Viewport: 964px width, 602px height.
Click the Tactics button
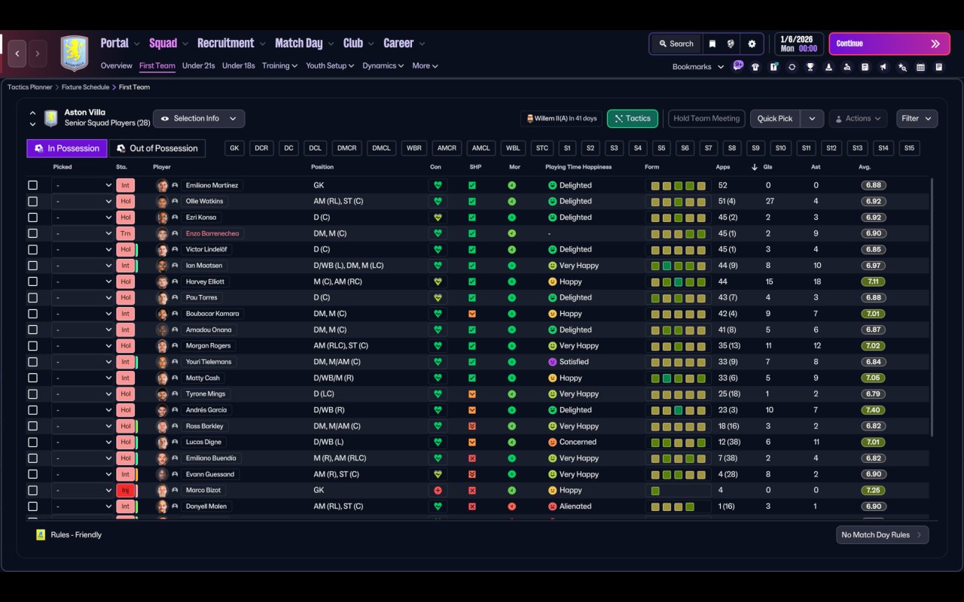633,119
